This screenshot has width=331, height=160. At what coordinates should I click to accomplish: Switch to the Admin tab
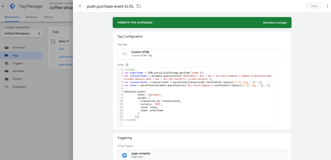tap(48, 17)
